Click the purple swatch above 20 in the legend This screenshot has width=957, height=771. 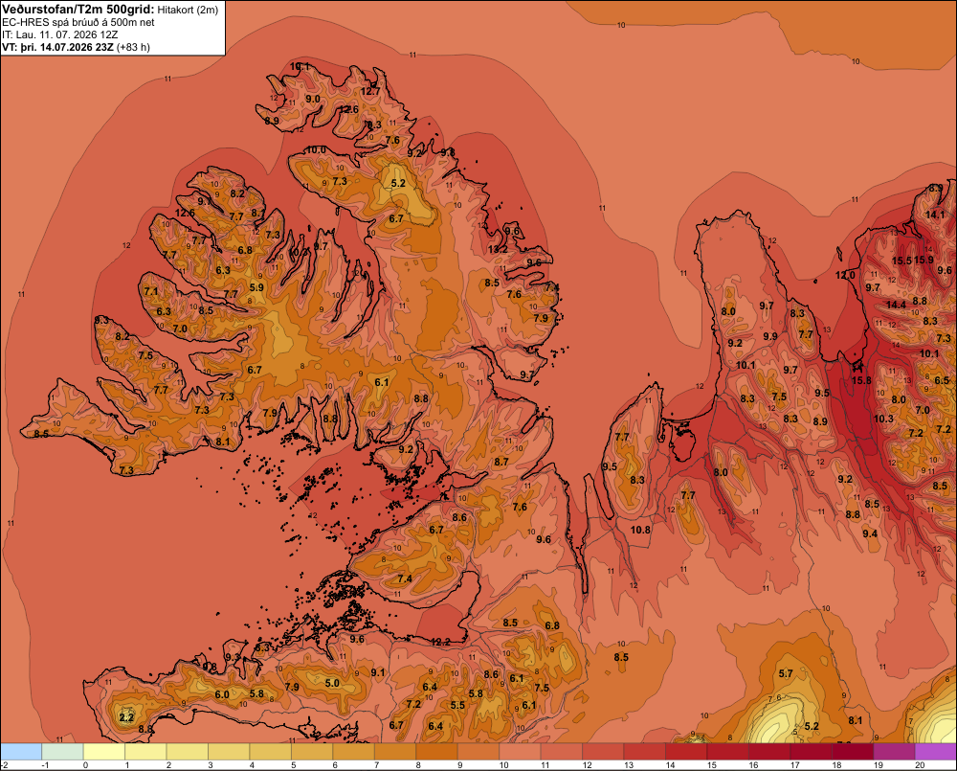pyautogui.click(x=936, y=751)
